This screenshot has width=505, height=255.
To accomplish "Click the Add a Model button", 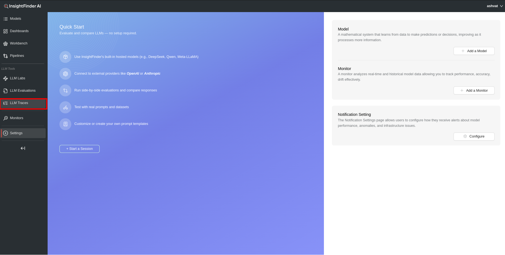I will coord(474,51).
